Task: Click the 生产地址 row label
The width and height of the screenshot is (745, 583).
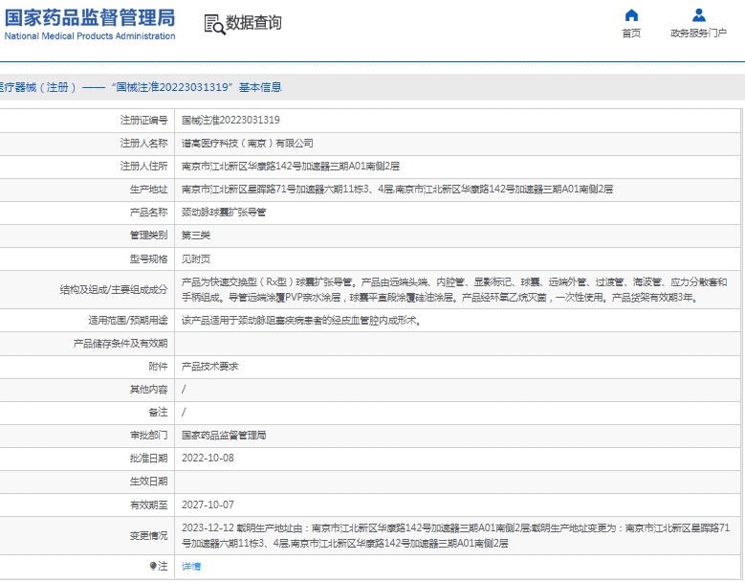Action: pos(148,190)
